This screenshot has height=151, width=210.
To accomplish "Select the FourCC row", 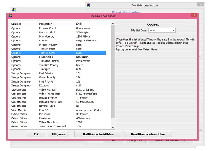I will point(58,110).
